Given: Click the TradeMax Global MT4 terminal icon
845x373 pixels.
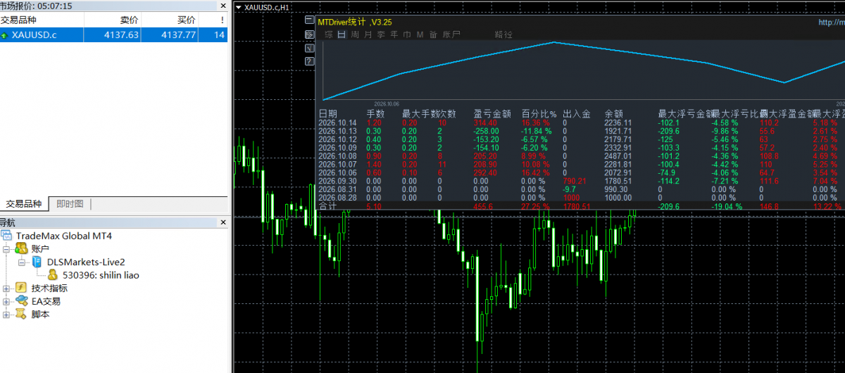Looking at the screenshot, I should point(8,236).
